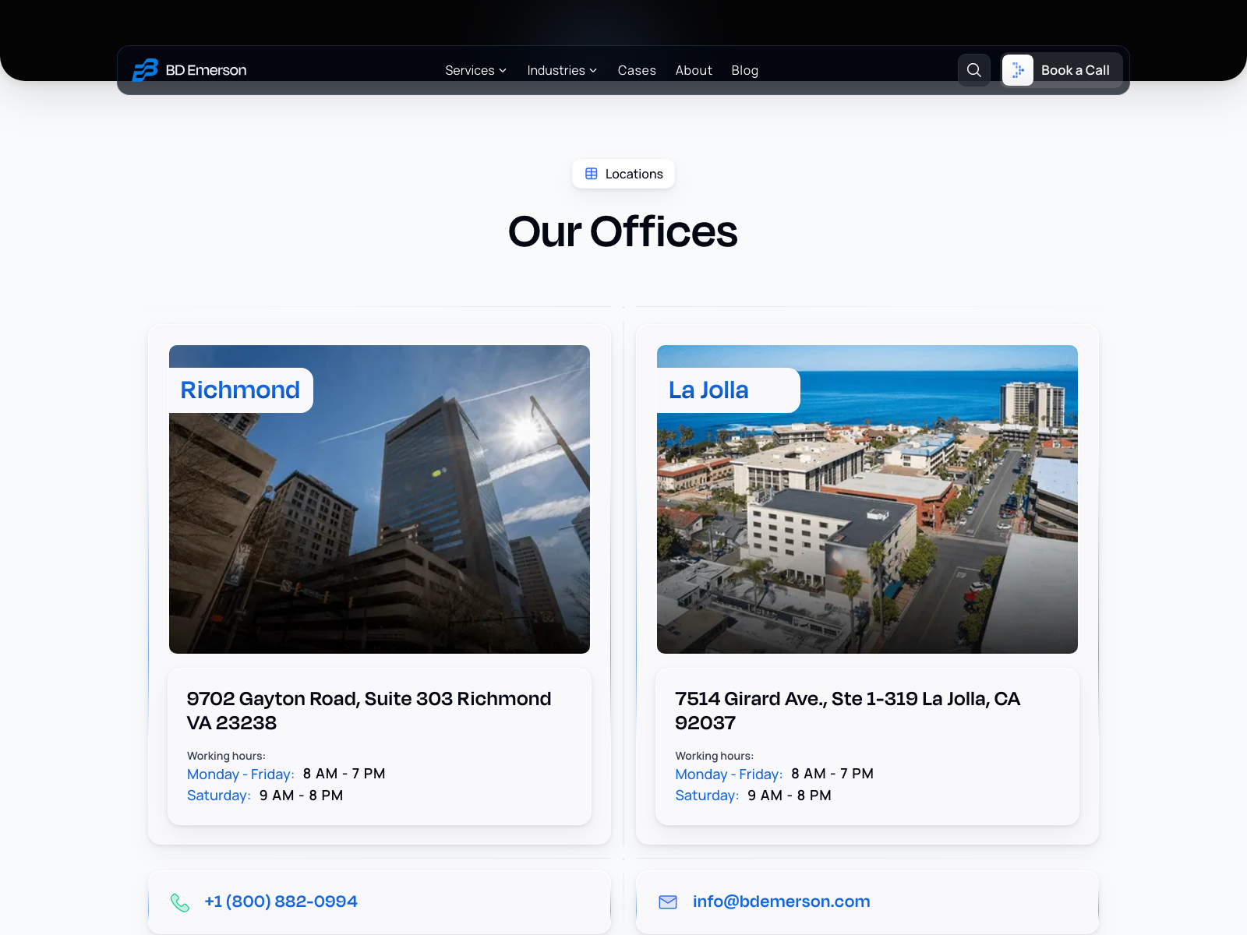The image size is (1247, 935).
Task: Click La Jolla's 9 AM - 8 PM hours
Action: coord(790,796)
